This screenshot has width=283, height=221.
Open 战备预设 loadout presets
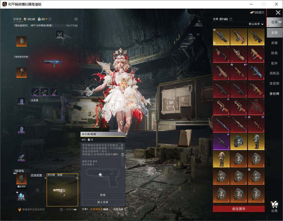(118, 209)
